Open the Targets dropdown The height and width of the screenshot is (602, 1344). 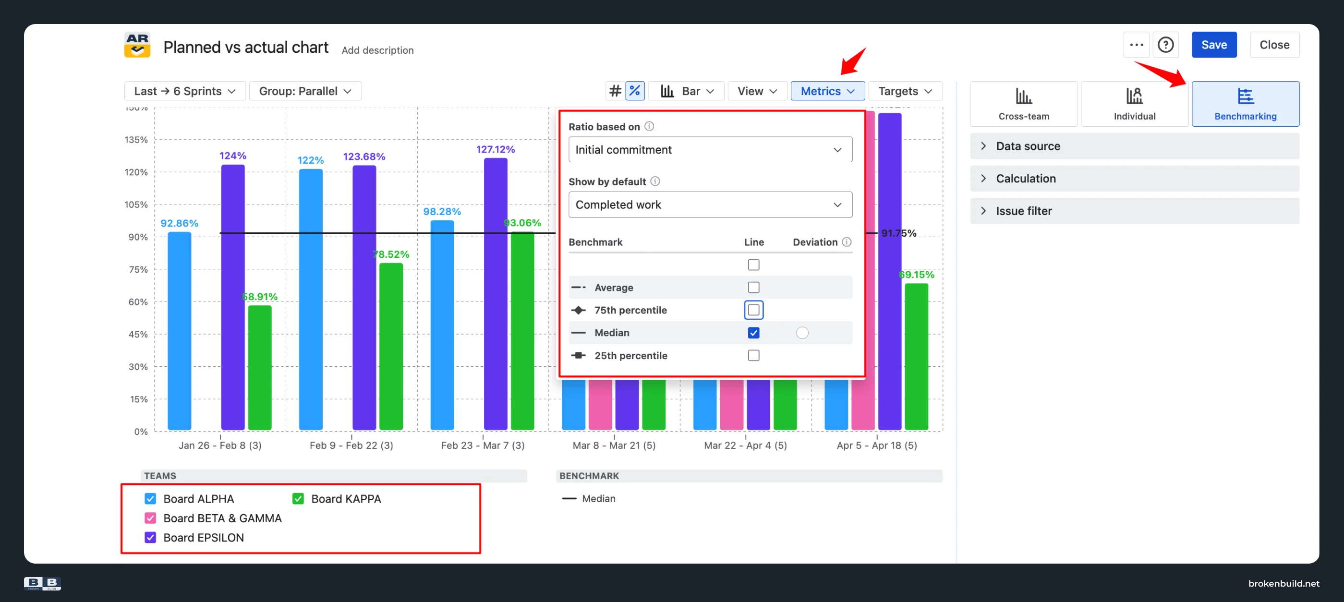click(x=905, y=91)
